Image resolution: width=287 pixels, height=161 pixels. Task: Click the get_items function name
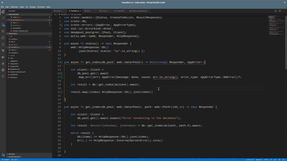point(93,107)
